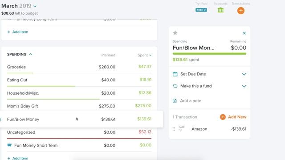Edit Fun/Blow Money planned $139.61
Screen dimensions: 285x160
[x=108, y=120]
